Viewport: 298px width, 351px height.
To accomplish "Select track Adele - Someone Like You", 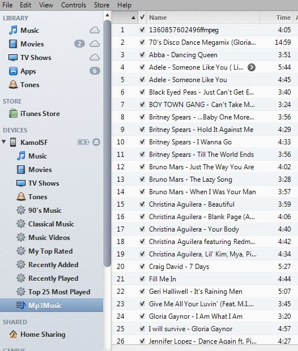I will (x=188, y=80).
